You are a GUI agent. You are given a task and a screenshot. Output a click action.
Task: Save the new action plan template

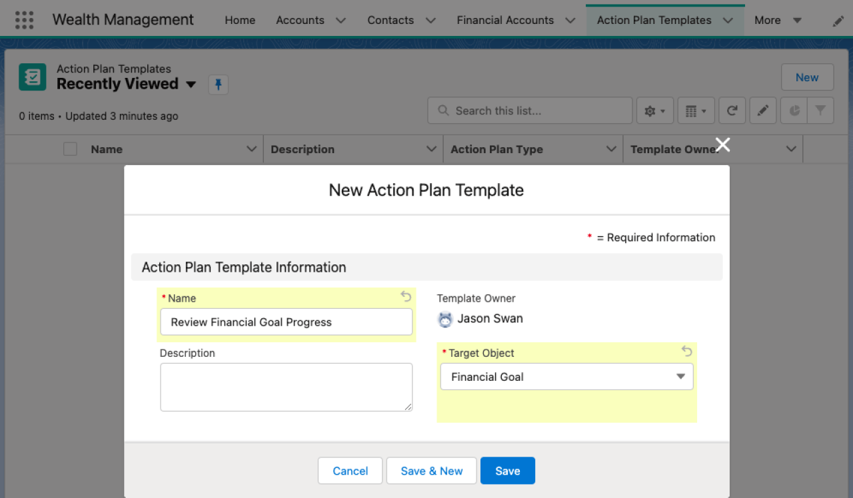coord(508,471)
